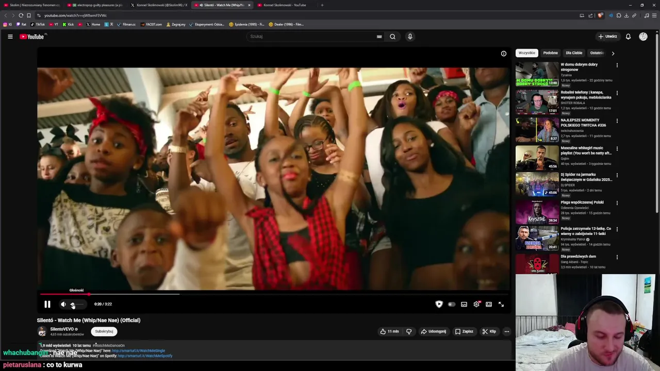Open menu for 'Dj Spider na jarmarku' video

point(617,175)
